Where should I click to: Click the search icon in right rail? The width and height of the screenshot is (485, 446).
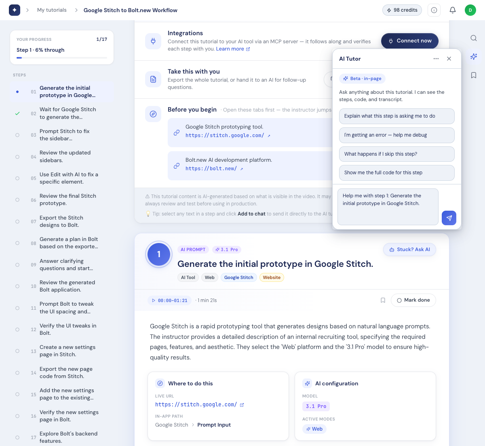[474, 38]
